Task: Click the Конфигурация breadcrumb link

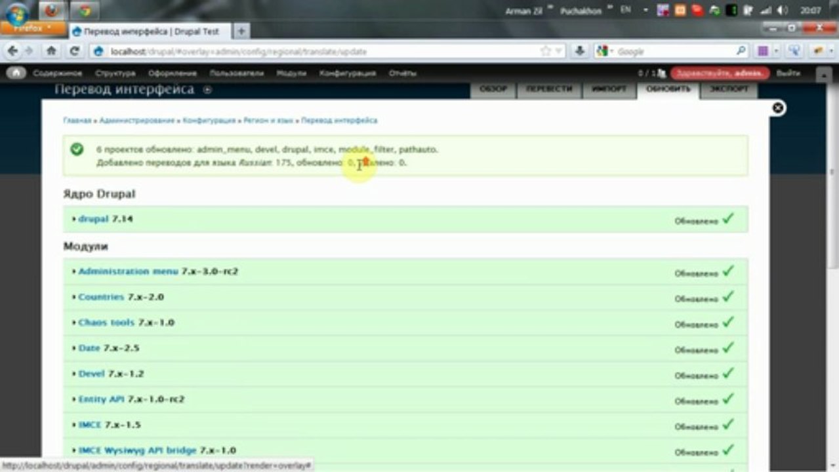Action: (209, 121)
